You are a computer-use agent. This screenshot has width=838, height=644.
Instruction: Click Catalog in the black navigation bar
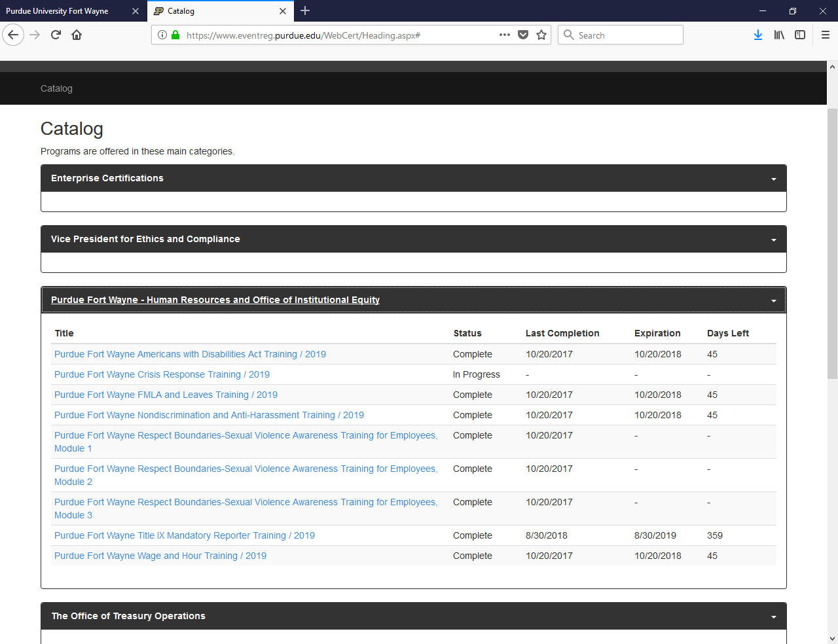[56, 88]
